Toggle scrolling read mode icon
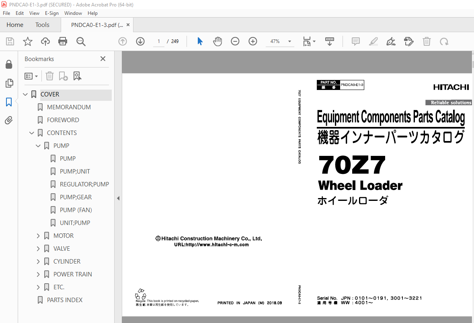The height and width of the screenshot is (323, 474). pos(330,41)
